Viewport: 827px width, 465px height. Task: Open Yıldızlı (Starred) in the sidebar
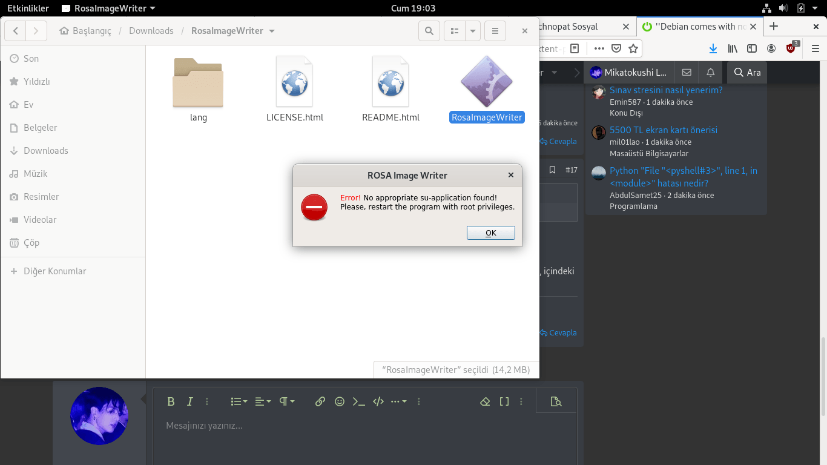[x=73, y=82]
